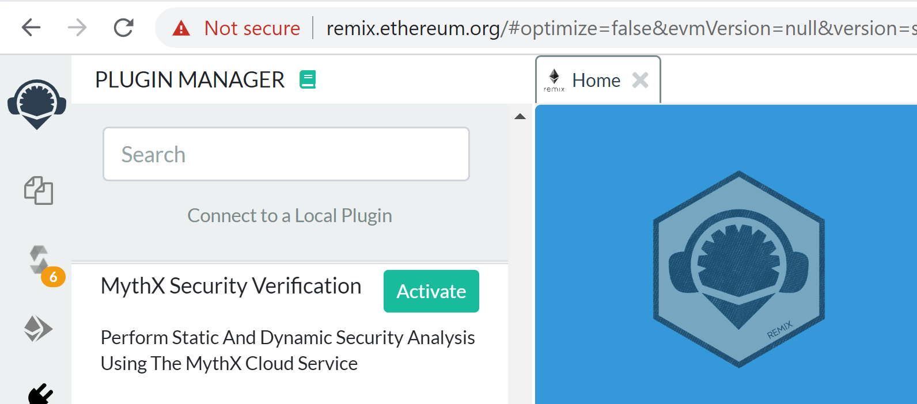Select the Plugin Manager plug icon
This screenshot has width=917, height=404.
tap(40, 394)
